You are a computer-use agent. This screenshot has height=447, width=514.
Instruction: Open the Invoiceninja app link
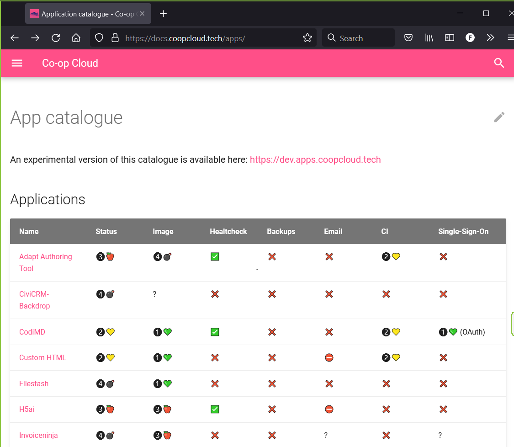(38, 435)
